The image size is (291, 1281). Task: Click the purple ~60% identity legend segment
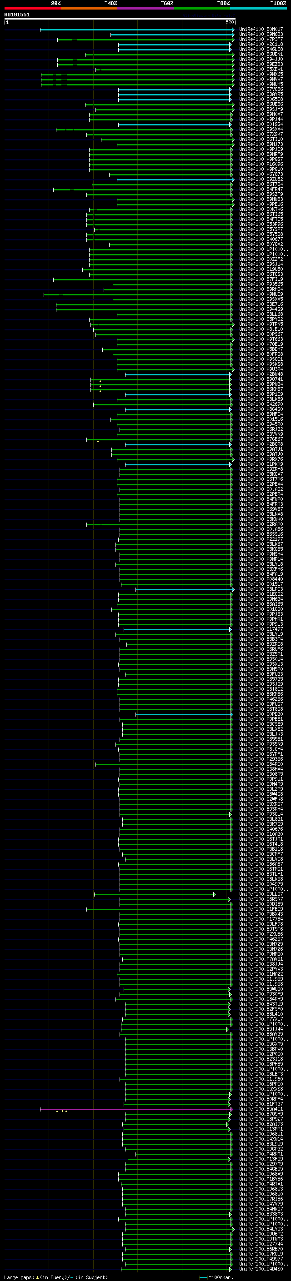click(x=145, y=8)
